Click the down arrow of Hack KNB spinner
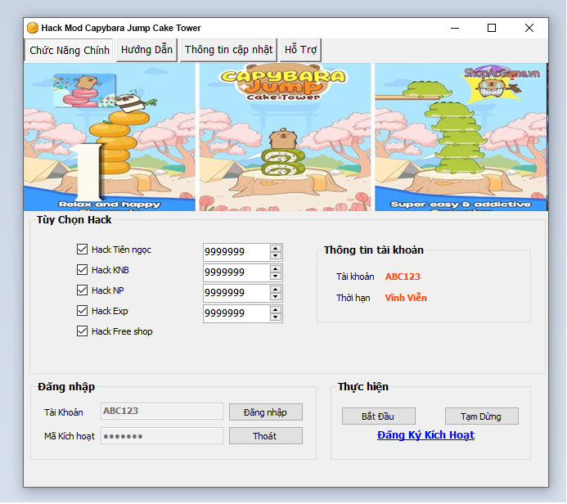This screenshot has height=504, width=567. 276,277
